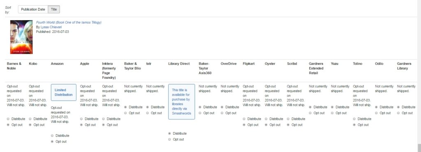Screen dimensions: 421x152
Task: Select Opt out for Library Direct
Action: click(x=169, y=139)
